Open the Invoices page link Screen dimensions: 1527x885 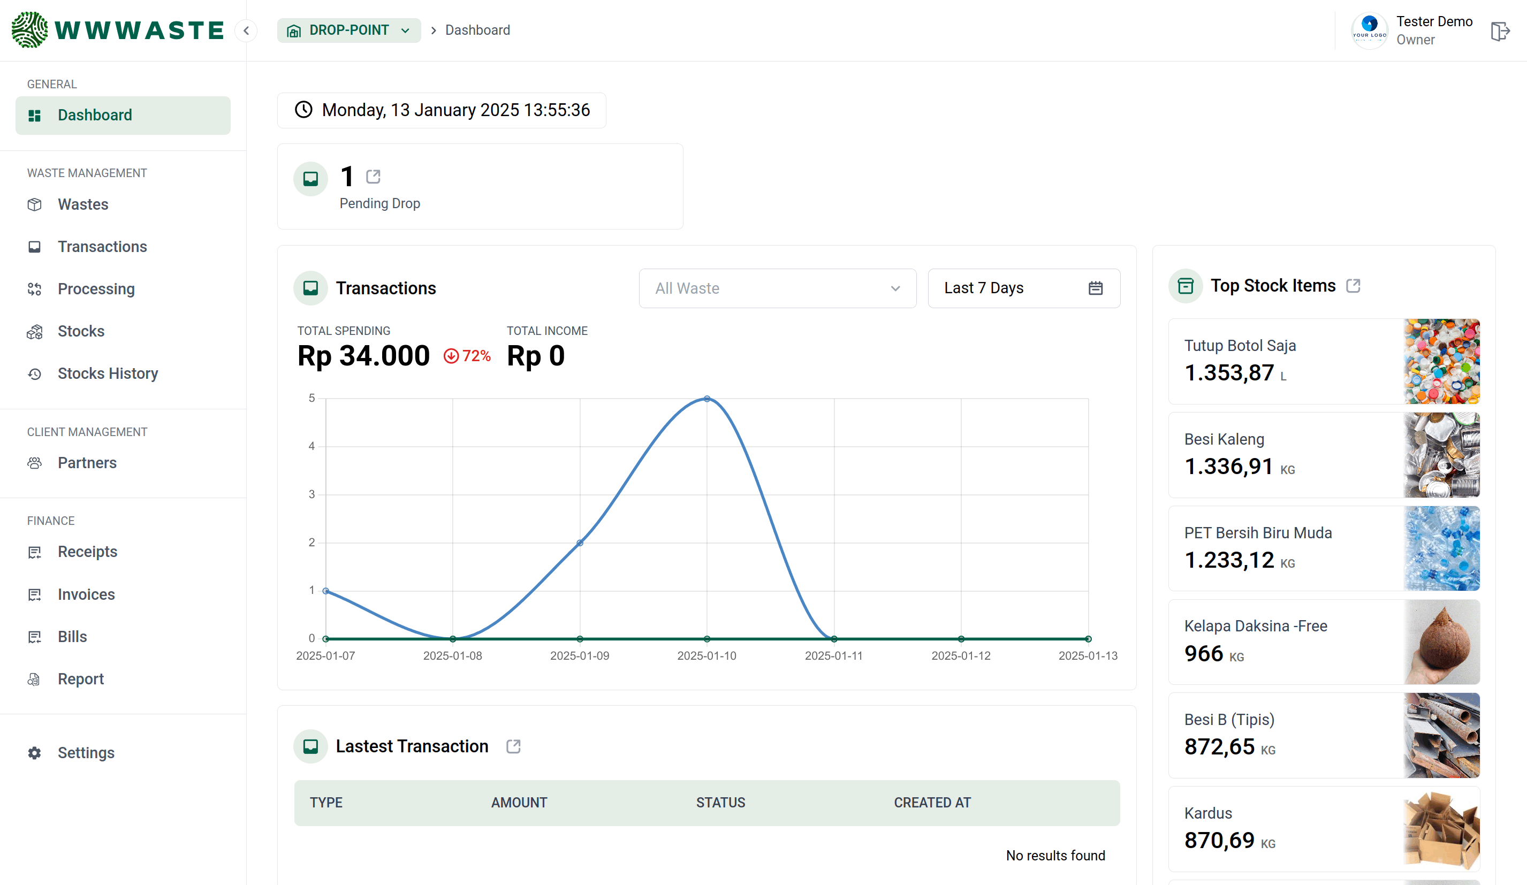(86, 594)
